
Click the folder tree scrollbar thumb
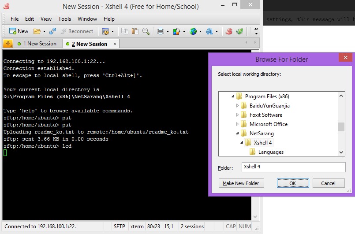pos(341,127)
